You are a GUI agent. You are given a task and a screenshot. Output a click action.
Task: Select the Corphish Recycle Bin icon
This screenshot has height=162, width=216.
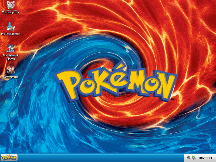point(11,70)
